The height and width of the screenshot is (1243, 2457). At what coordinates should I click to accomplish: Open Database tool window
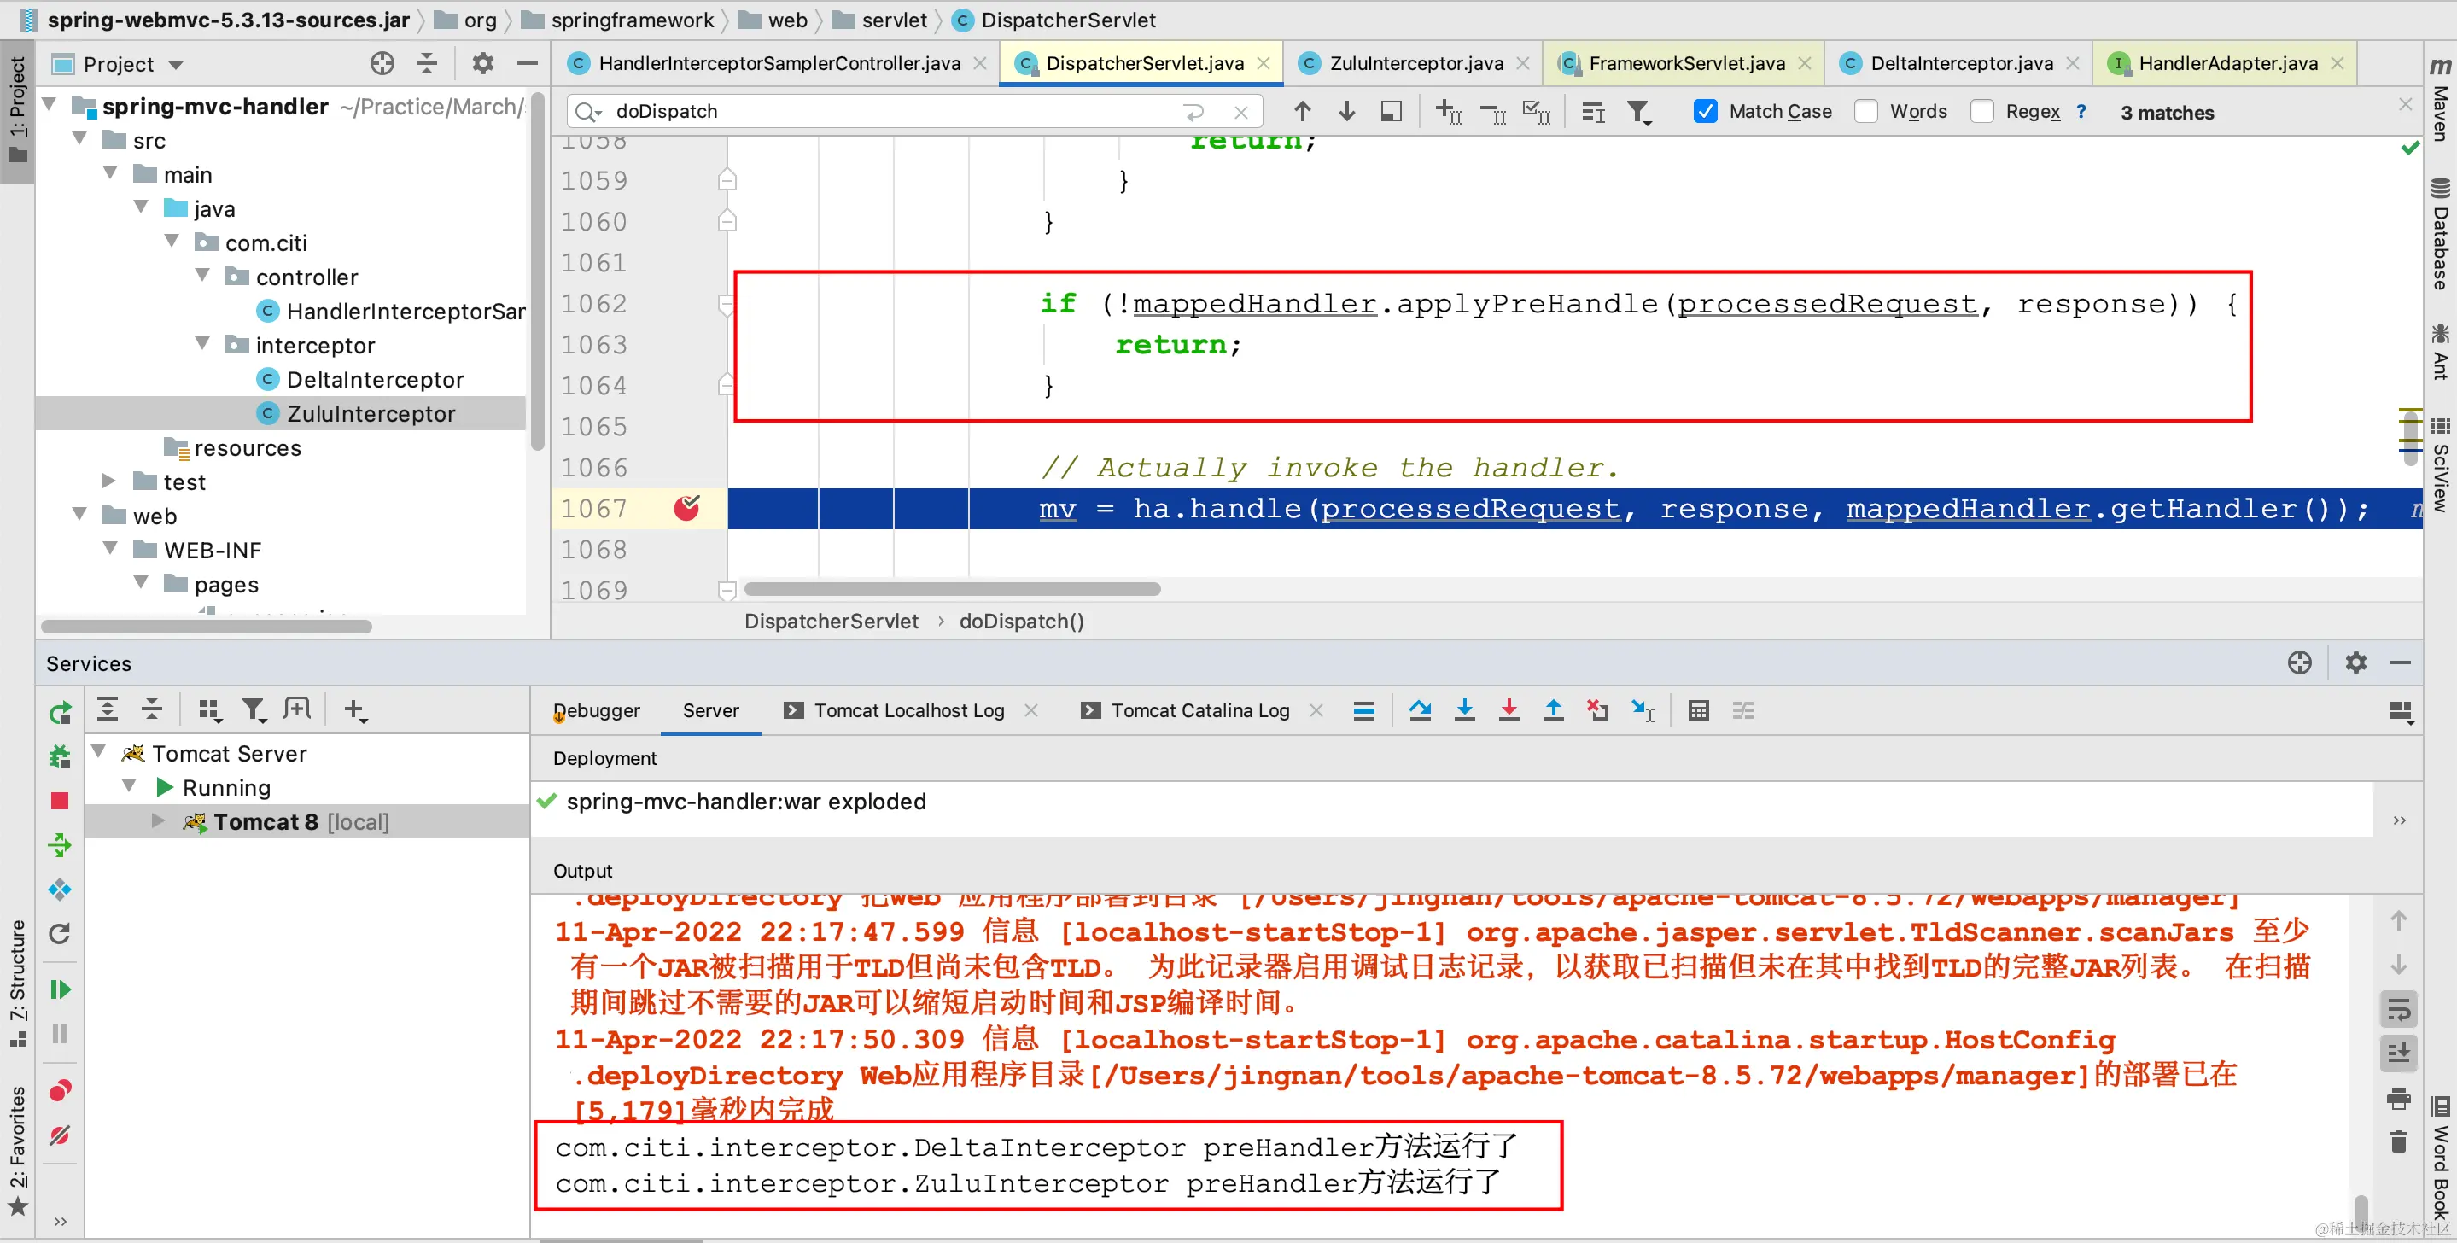pos(2440,234)
